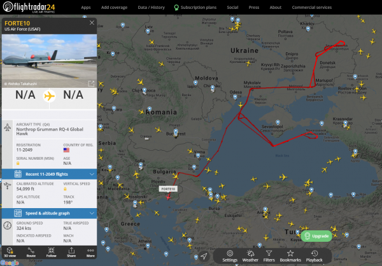The height and width of the screenshot is (266, 382).
Task: Expand Speed & altitude graph section
Action: 50,213
